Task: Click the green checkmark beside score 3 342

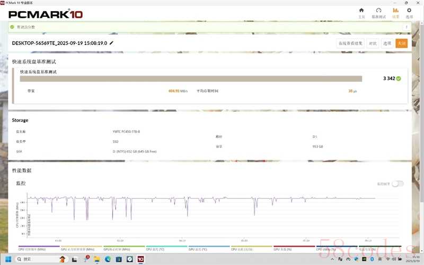Action: (399, 78)
